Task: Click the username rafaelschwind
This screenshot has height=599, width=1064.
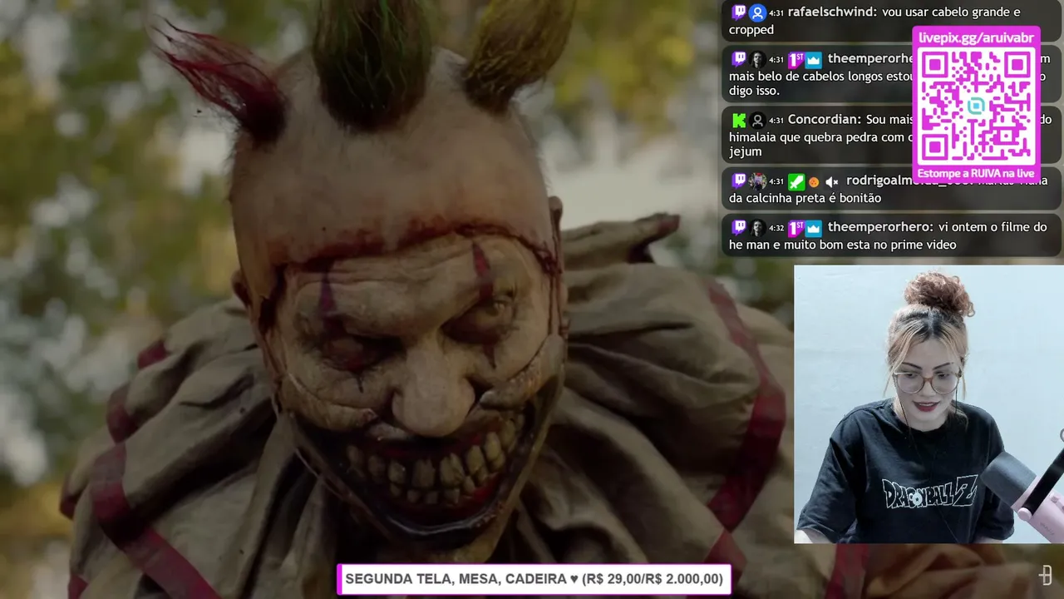Action: pos(834,12)
